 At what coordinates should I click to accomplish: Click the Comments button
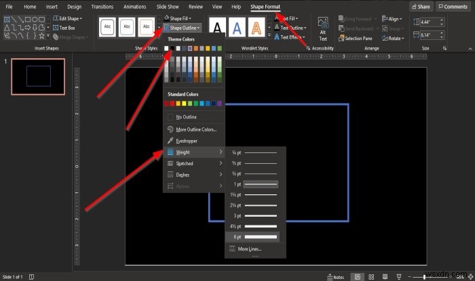[453, 7]
